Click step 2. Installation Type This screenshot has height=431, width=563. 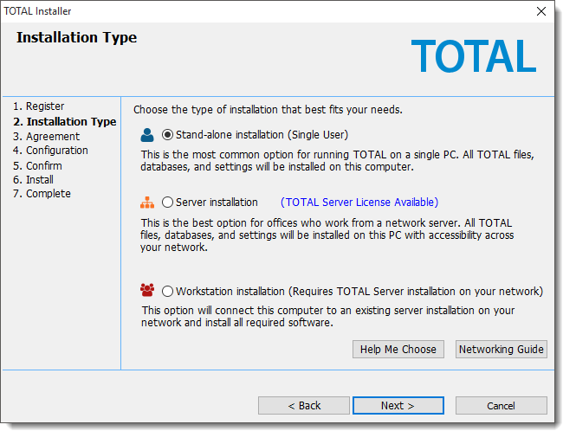65,122
